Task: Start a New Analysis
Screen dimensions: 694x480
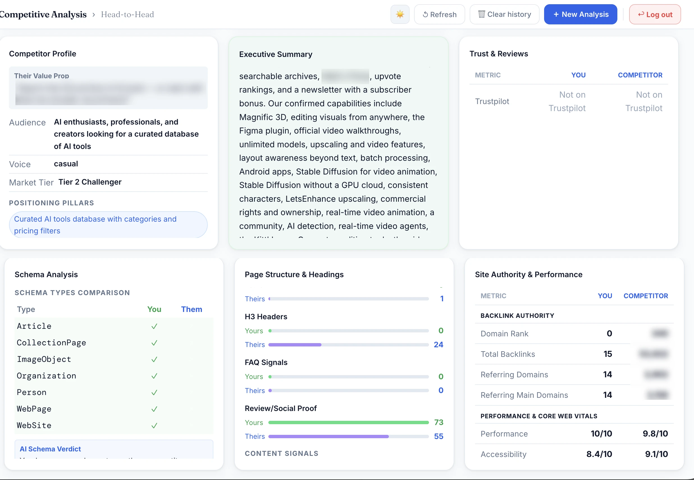Action: [581, 14]
